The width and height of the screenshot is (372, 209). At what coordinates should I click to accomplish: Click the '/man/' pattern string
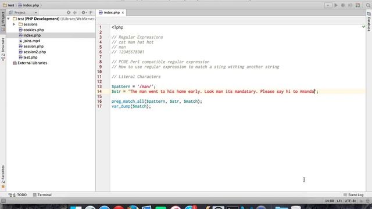coord(145,87)
